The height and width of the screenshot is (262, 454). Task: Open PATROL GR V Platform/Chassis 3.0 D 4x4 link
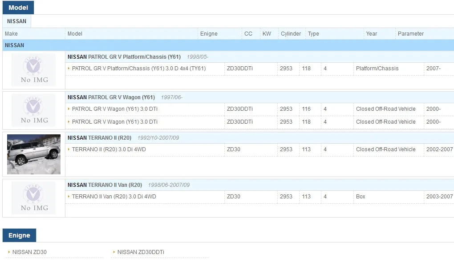coord(138,69)
